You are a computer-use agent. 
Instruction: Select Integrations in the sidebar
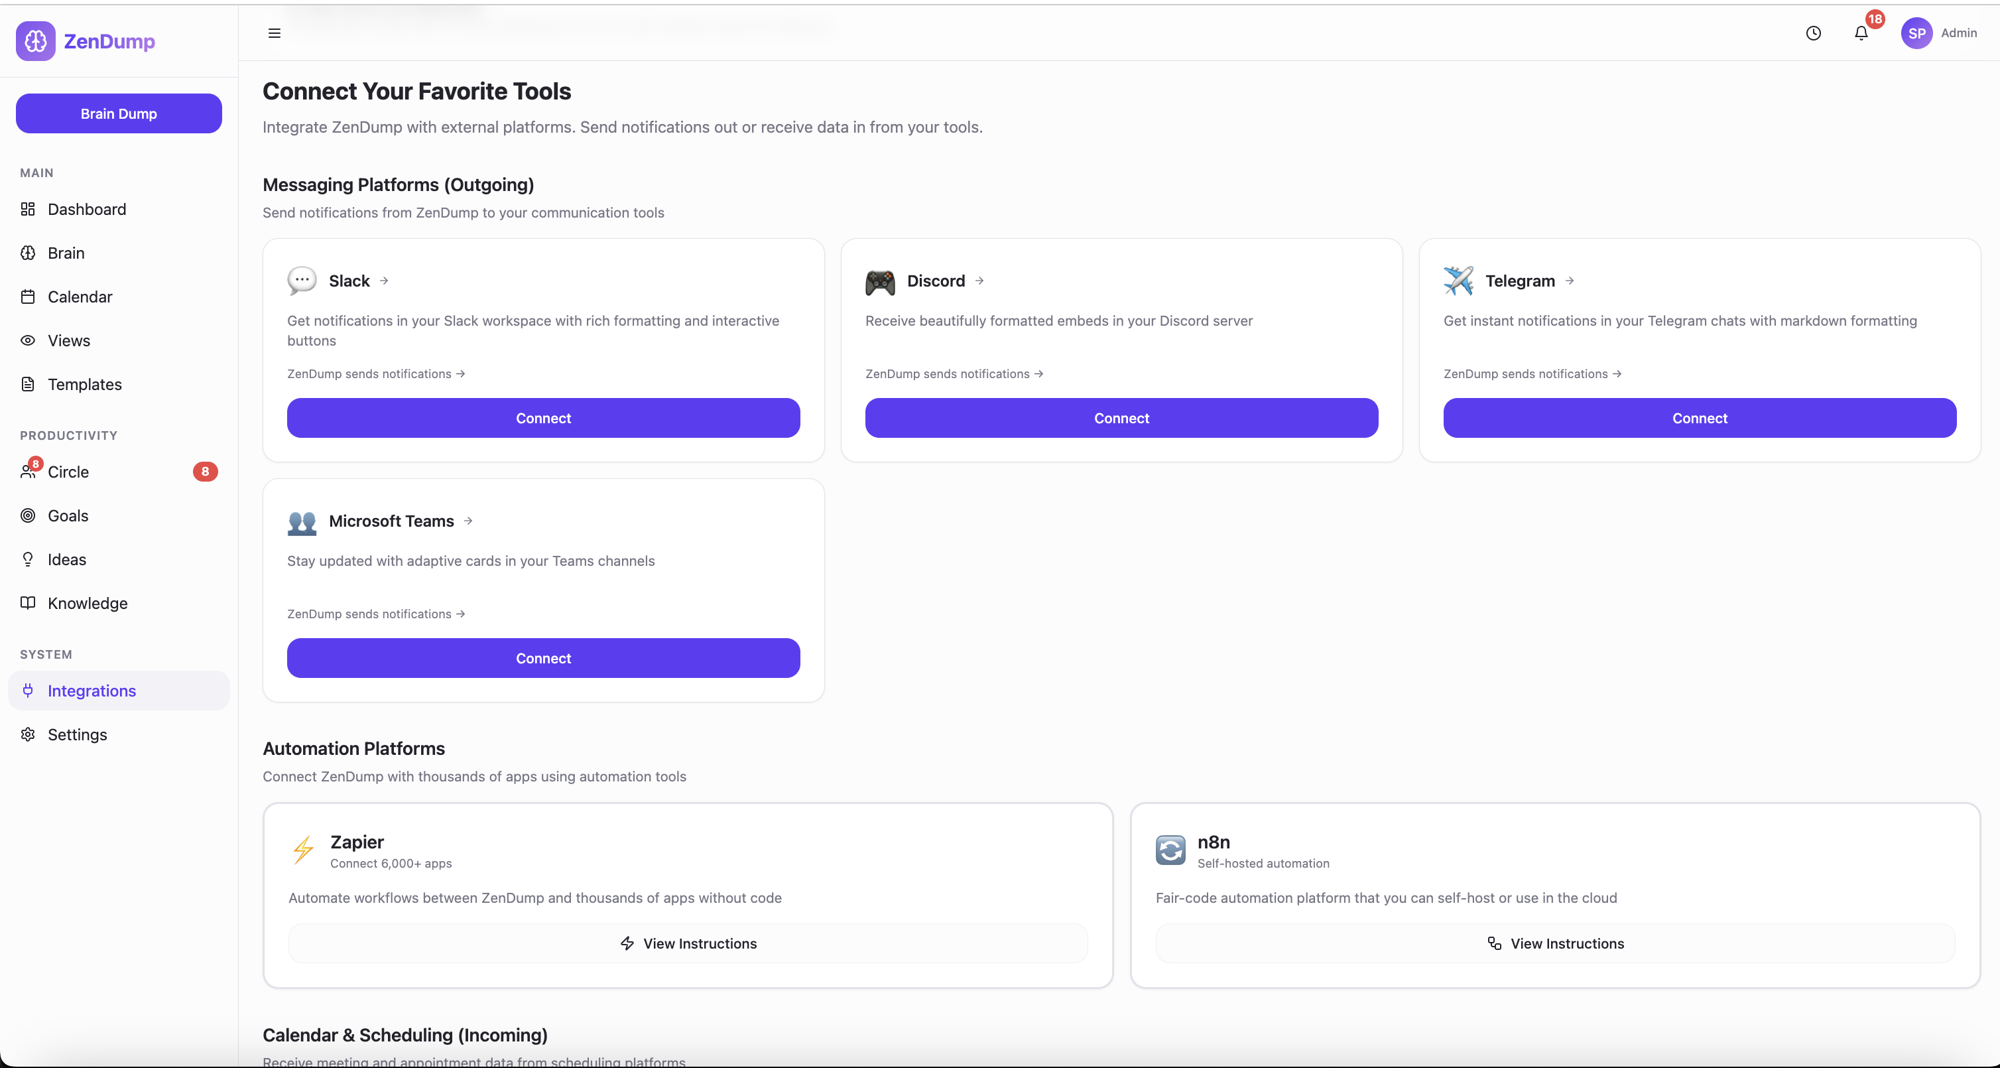tap(119, 691)
